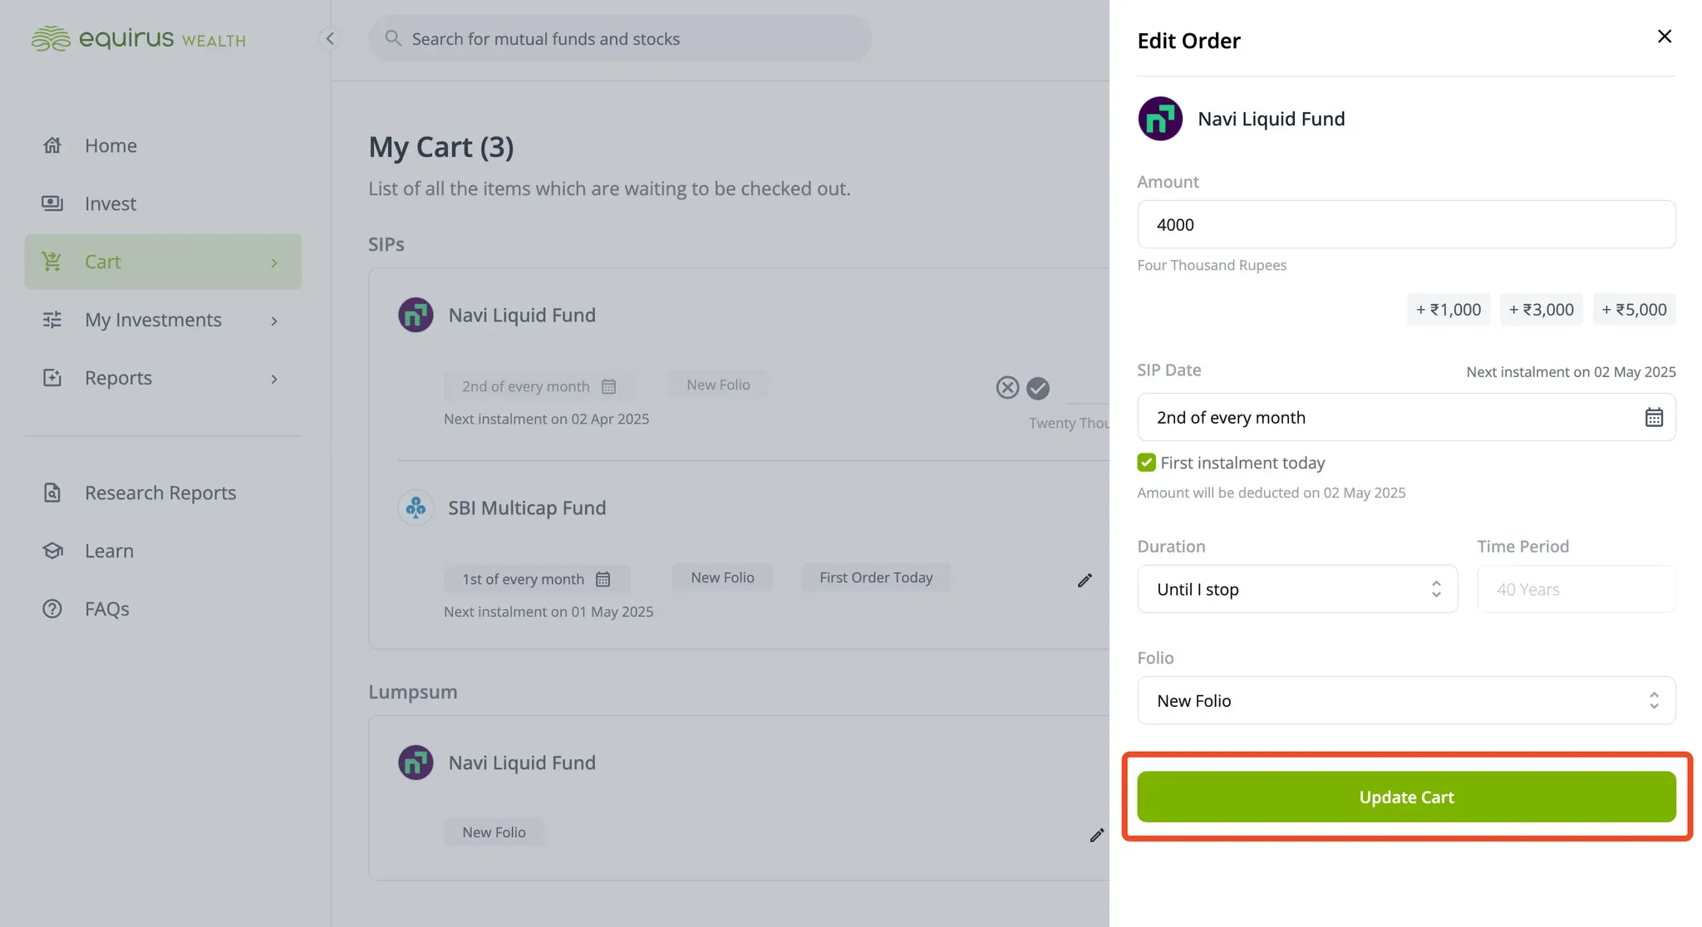The width and height of the screenshot is (1702, 927).
Task: Add ₹5,000 quick amount chip
Action: 1634,309
